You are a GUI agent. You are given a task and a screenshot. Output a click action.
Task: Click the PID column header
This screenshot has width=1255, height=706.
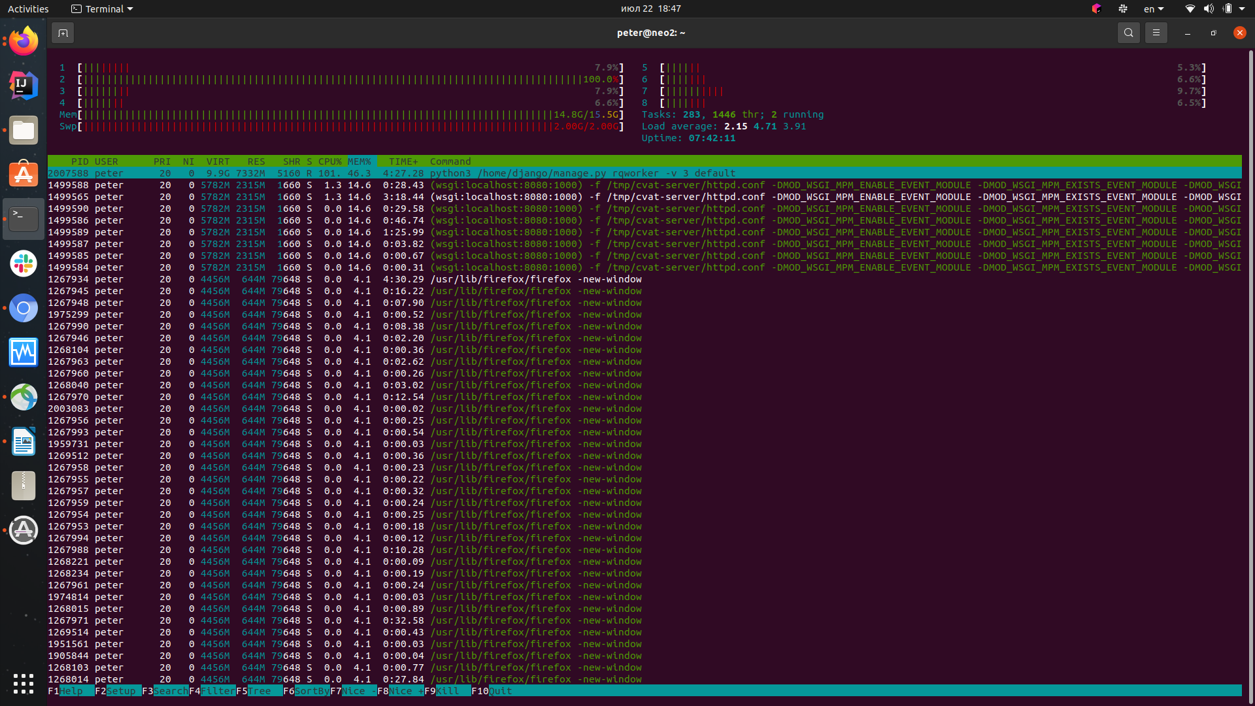pyautogui.click(x=80, y=161)
